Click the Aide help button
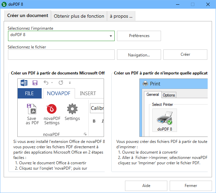The width and height of the screenshot is (216, 193). coord(146,186)
